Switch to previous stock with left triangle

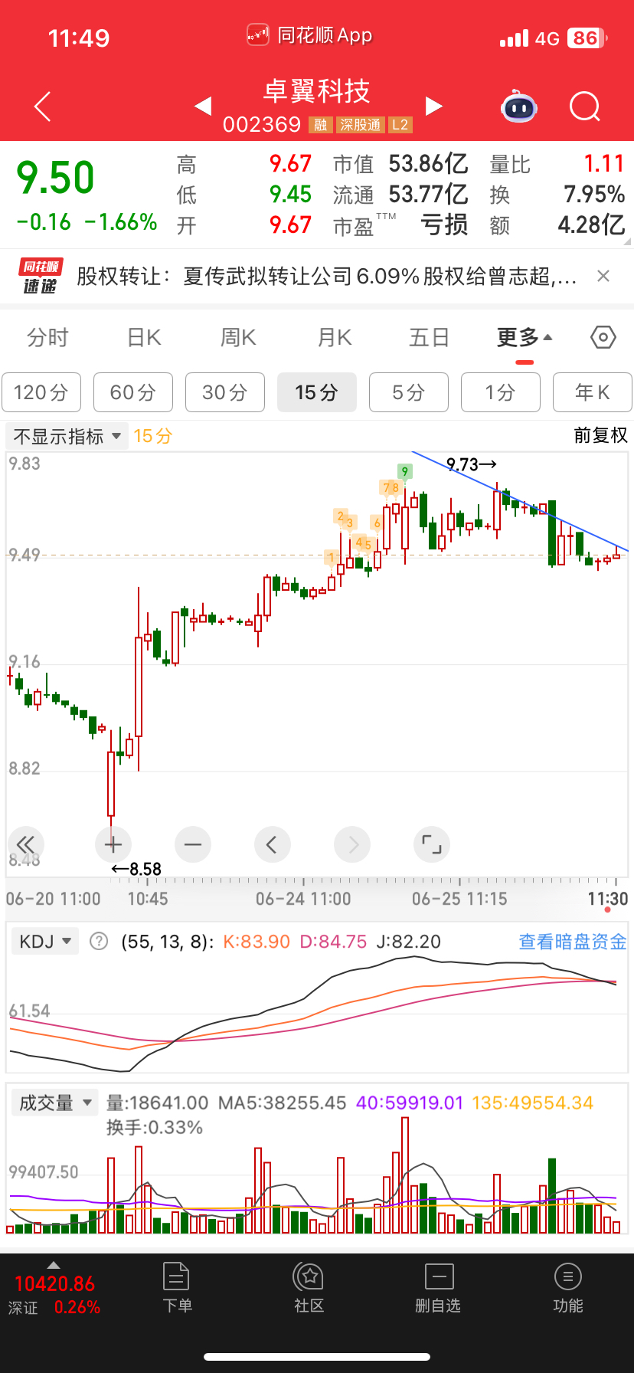click(203, 106)
